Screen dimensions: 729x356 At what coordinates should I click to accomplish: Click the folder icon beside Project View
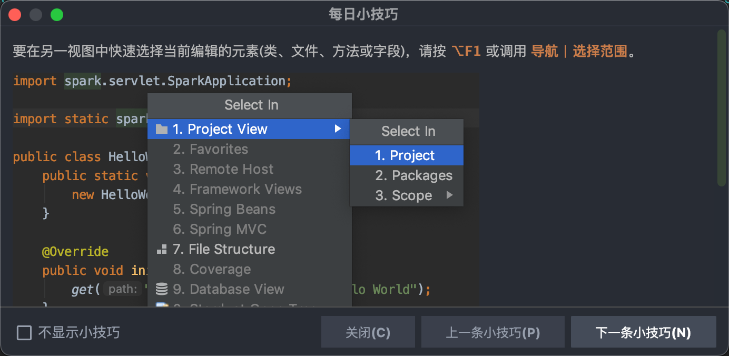tap(162, 130)
